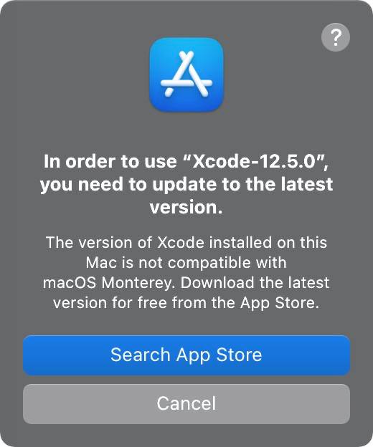Click the white "A" glyph inside the App Store icon
373x447 pixels.
coord(186,74)
